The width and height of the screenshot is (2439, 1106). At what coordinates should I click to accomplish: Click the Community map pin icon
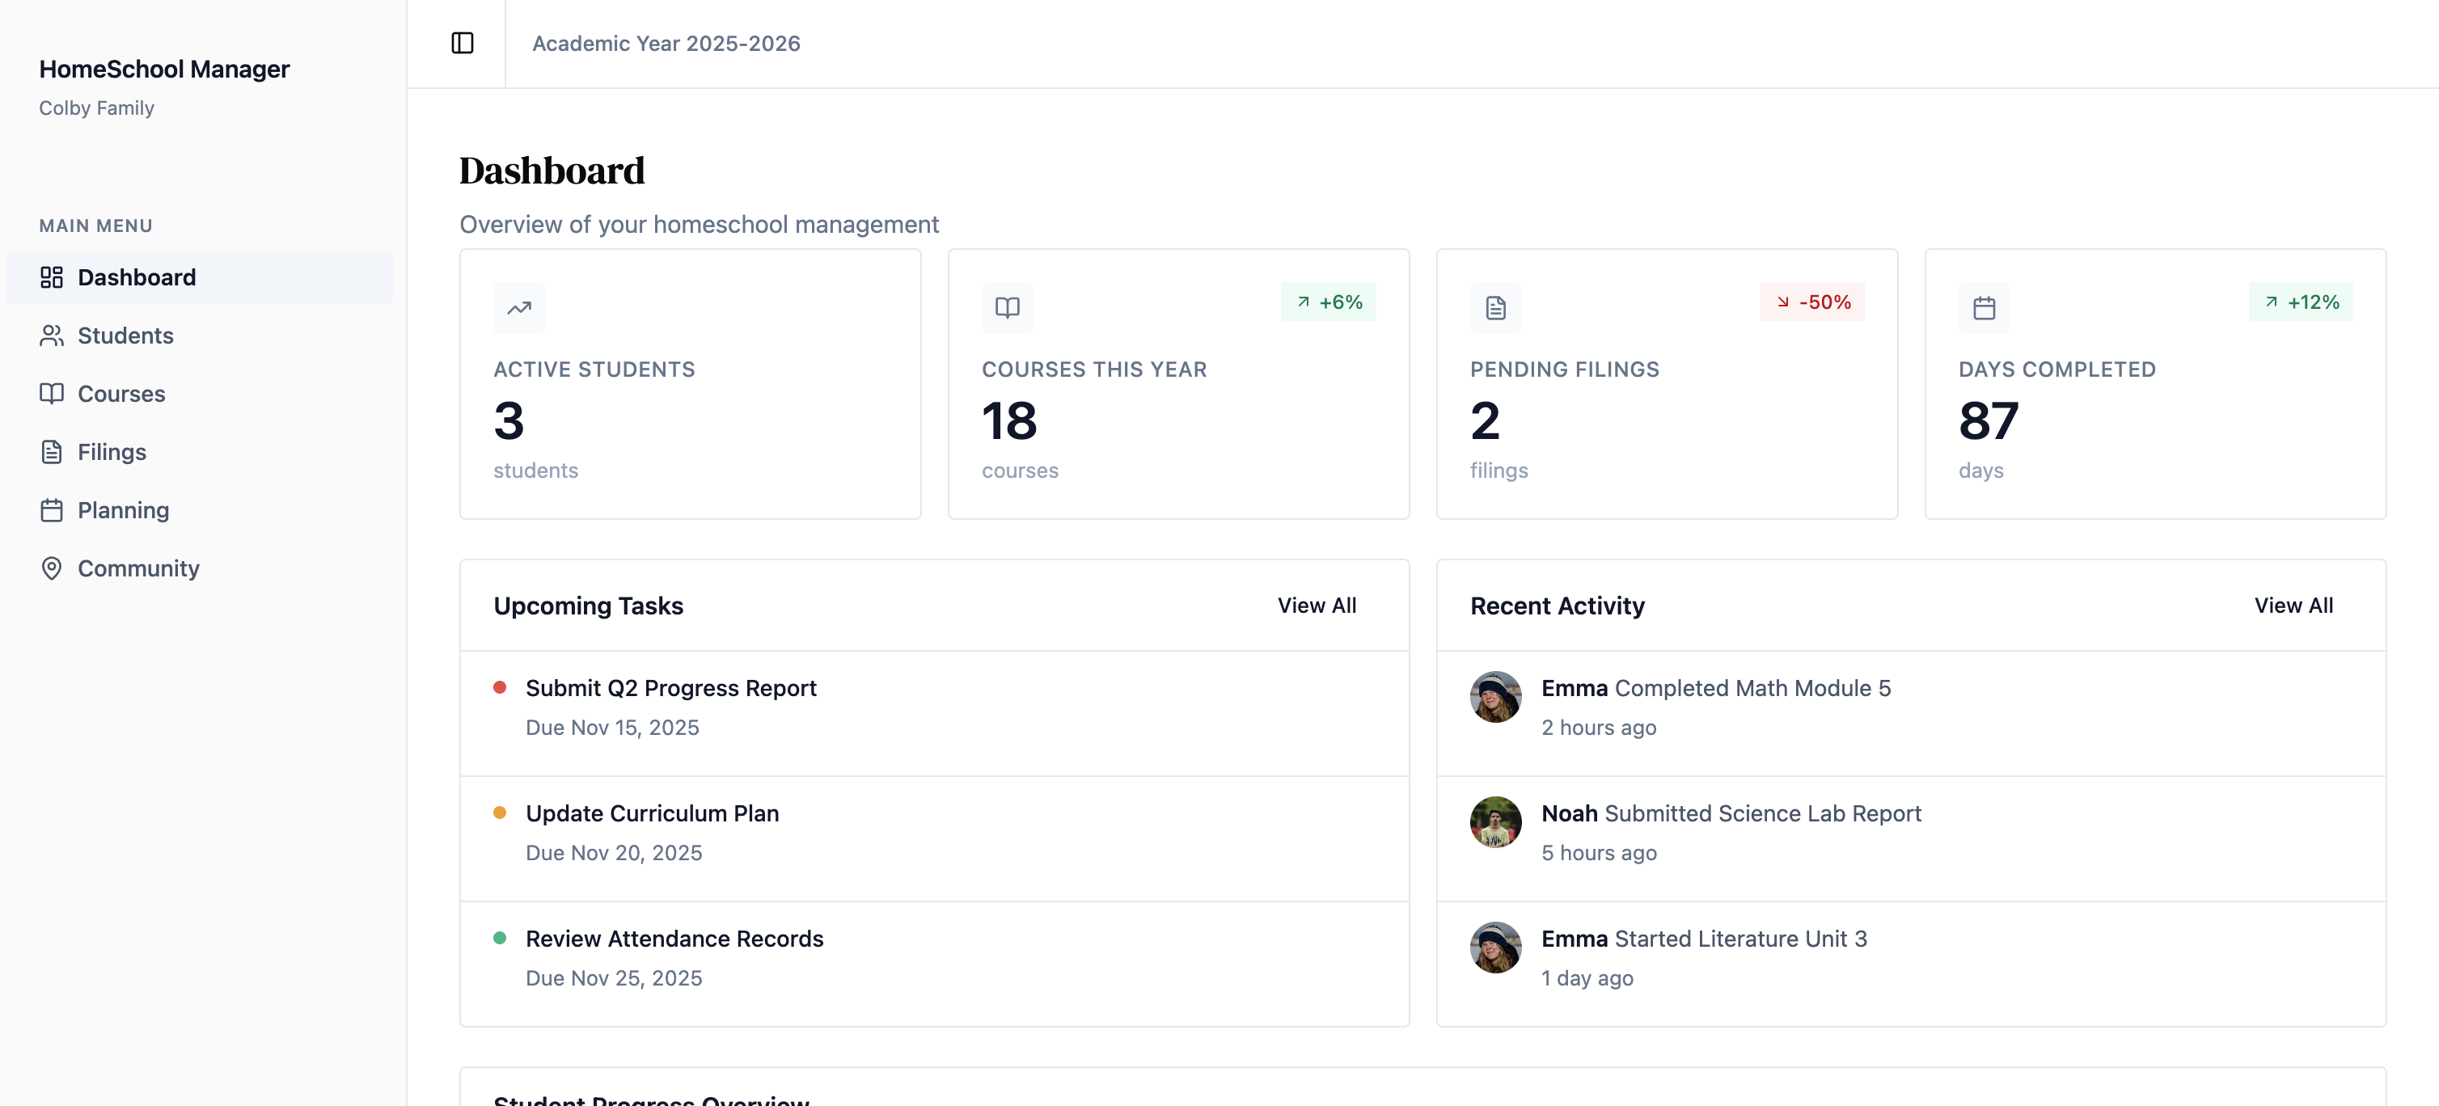51,568
